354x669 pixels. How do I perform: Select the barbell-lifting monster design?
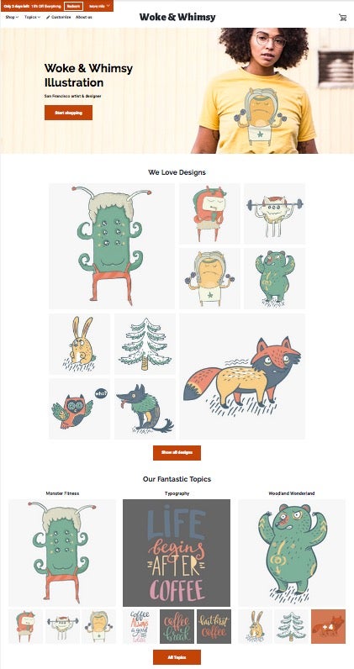(275, 213)
